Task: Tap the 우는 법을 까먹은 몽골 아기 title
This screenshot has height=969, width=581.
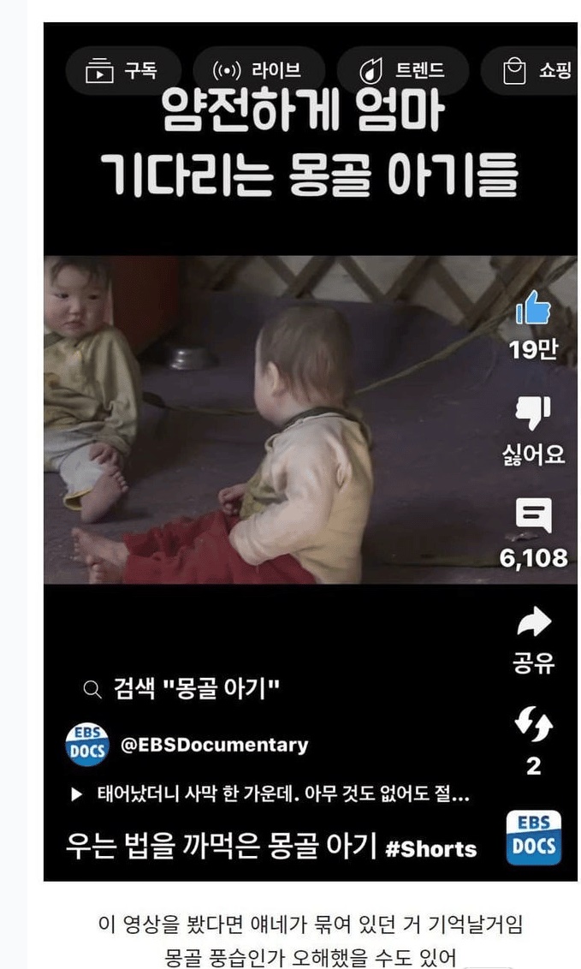Action: [x=221, y=846]
